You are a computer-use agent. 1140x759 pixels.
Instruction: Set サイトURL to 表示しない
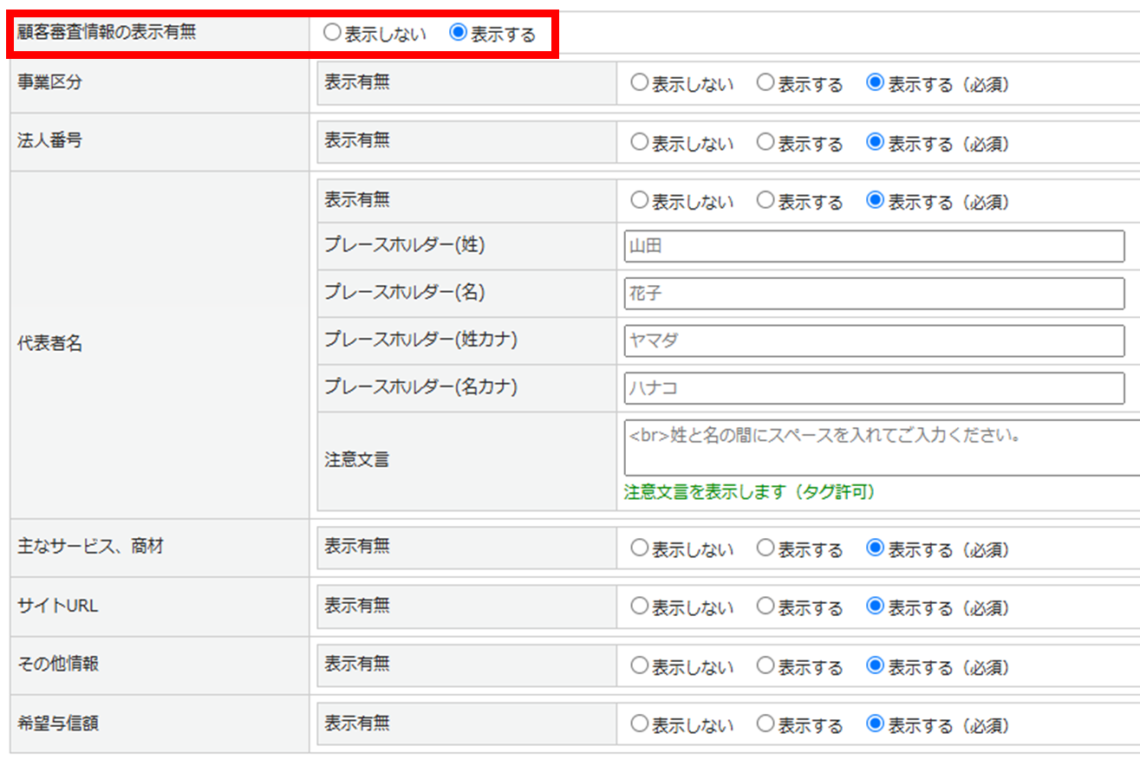(640, 607)
